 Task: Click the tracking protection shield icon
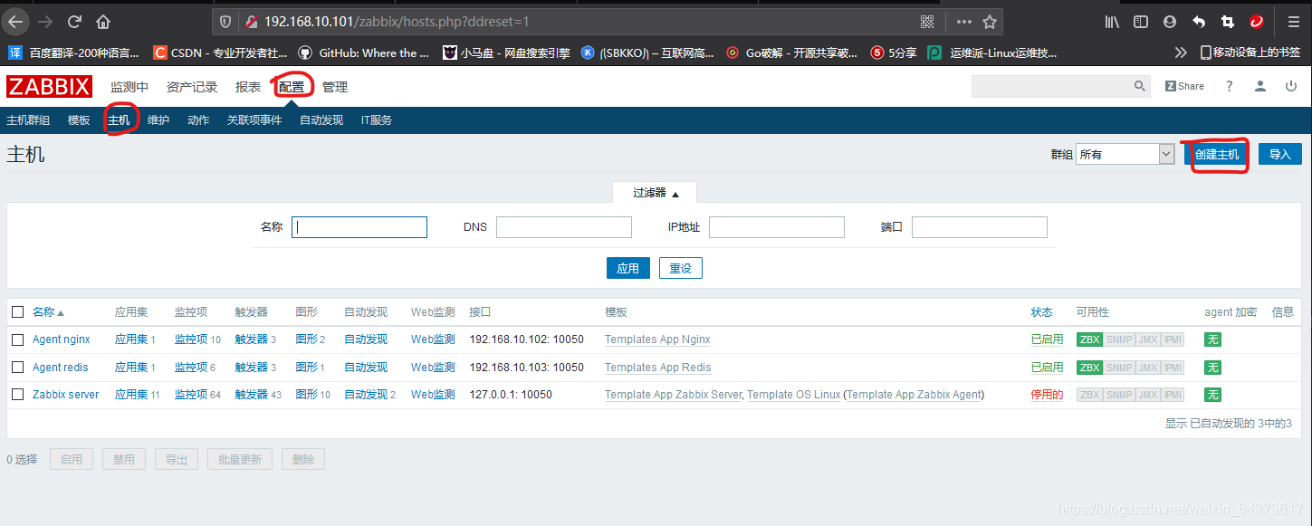226,22
